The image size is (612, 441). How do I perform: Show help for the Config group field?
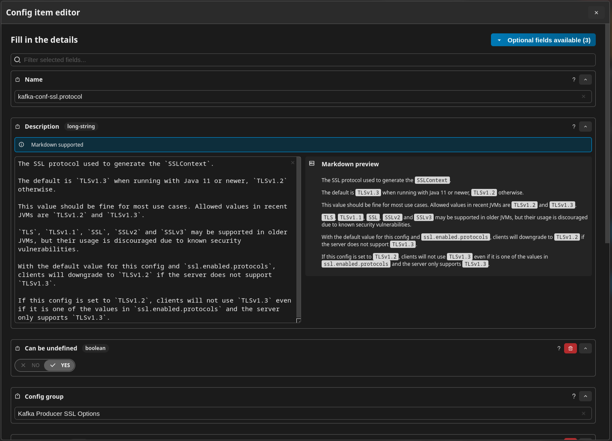tap(574, 396)
